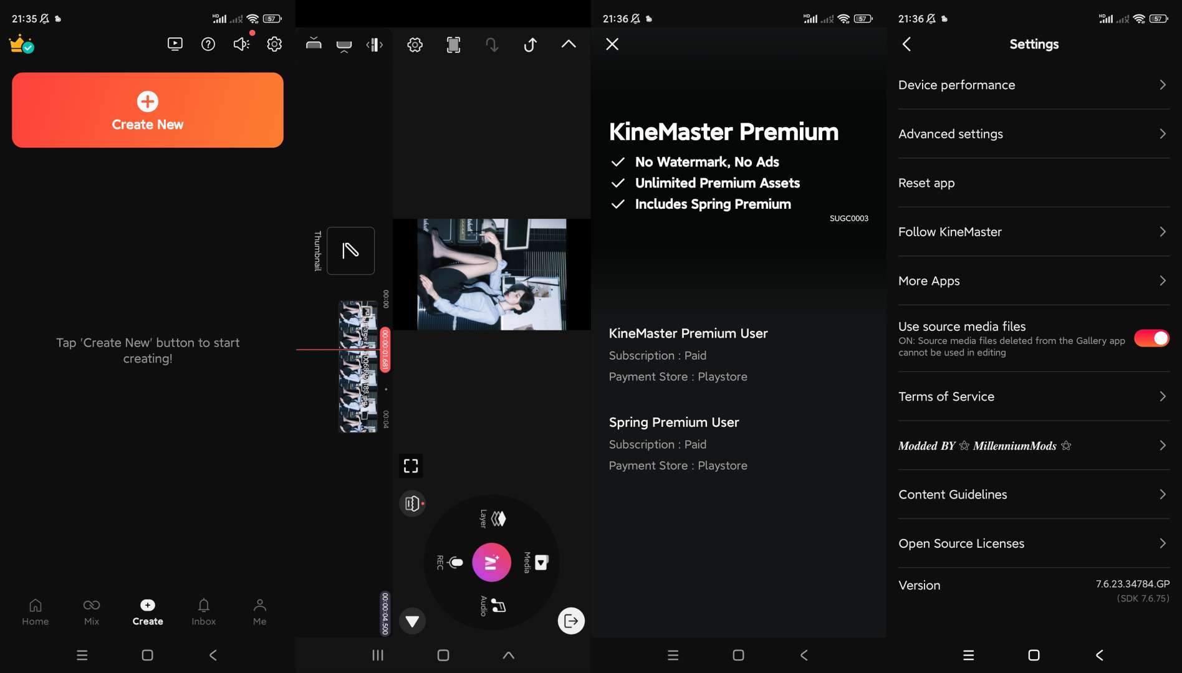Tap Android home button under Settings screen
This screenshot has width=1182, height=673.
click(x=1034, y=655)
